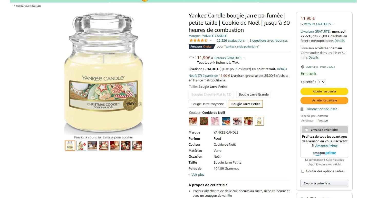Screen dimensions: 377x198
Task: Check Ajouter des options cadeau
Action: (303, 171)
